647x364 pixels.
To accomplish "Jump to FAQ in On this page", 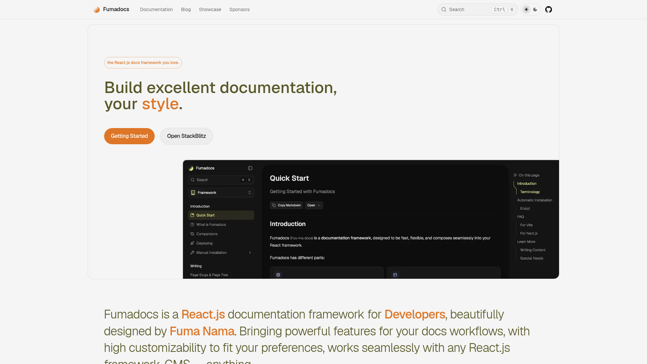I will (x=520, y=217).
